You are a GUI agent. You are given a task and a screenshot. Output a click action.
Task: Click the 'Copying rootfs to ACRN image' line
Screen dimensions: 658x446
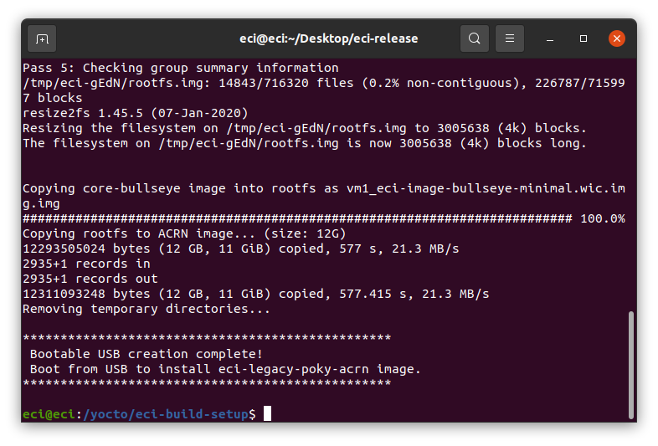pos(184,233)
